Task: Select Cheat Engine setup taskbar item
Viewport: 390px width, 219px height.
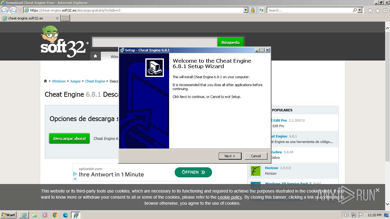Action: click(76, 215)
